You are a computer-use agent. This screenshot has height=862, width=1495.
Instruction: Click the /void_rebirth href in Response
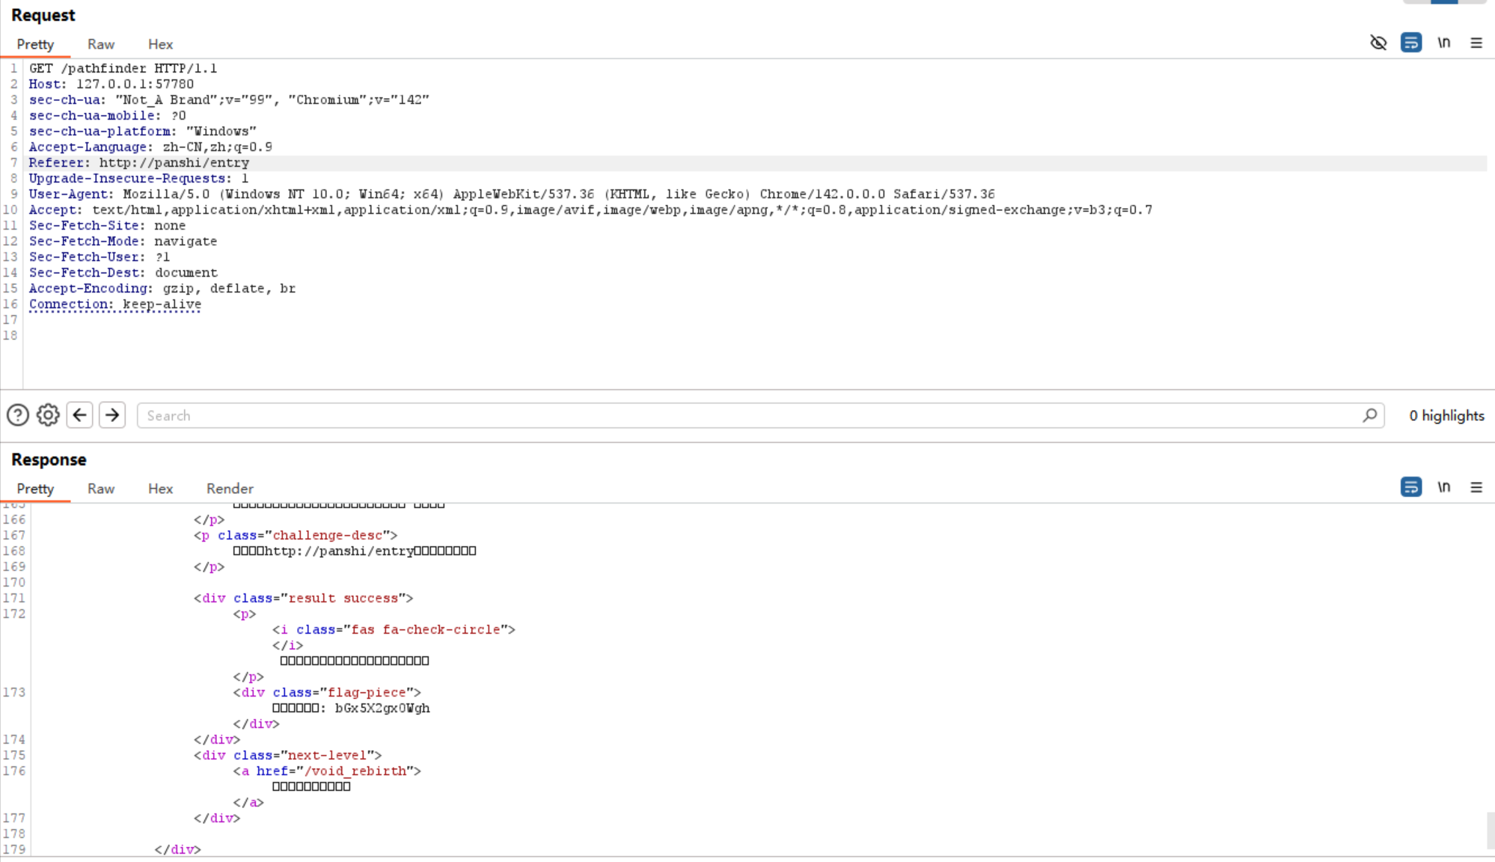pyautogui.click(x=355, y=771)
